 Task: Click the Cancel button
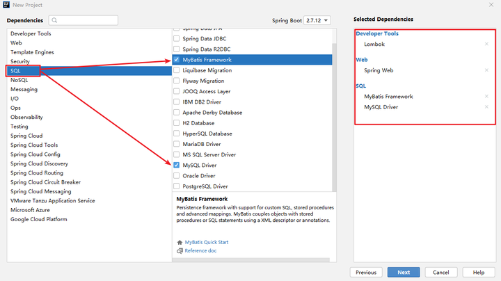click(x=441, y=273)
